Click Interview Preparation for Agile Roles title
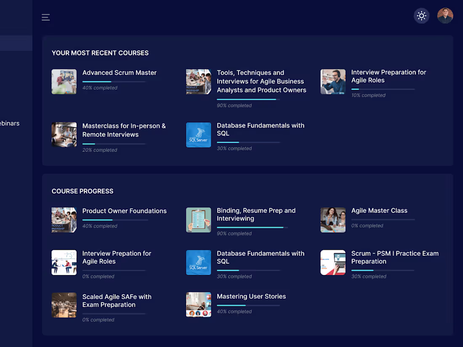 coord(388,76)
